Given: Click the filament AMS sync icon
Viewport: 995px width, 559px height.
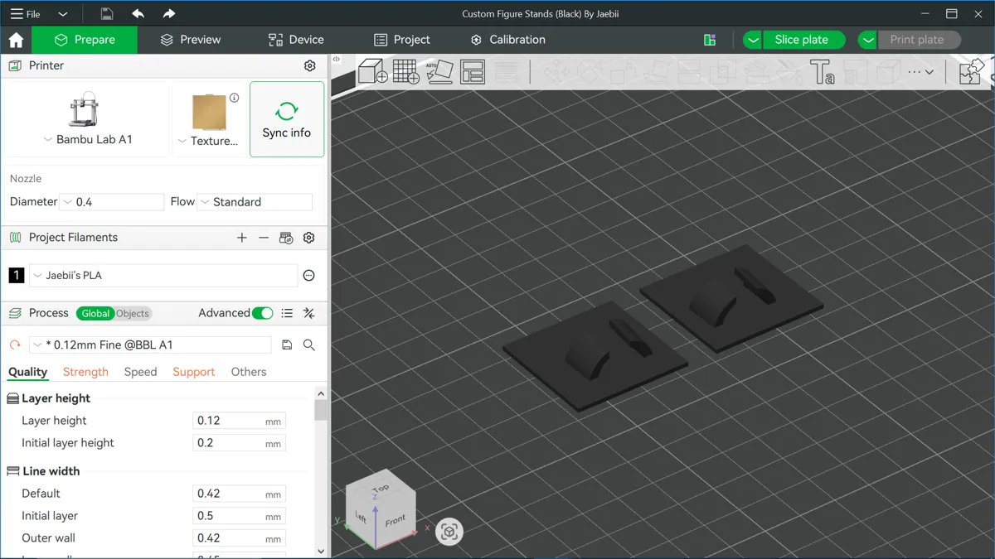Looking at the screenshot, I should point(286,238).
